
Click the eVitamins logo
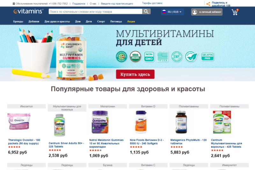28,11
